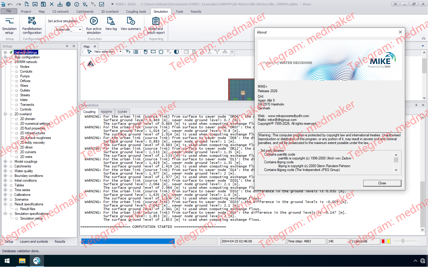Image resolution: width=428 pixels, height=267 pixels.
Task: Open the Coupling tools ribbon tab
Action: coord(136,12)
